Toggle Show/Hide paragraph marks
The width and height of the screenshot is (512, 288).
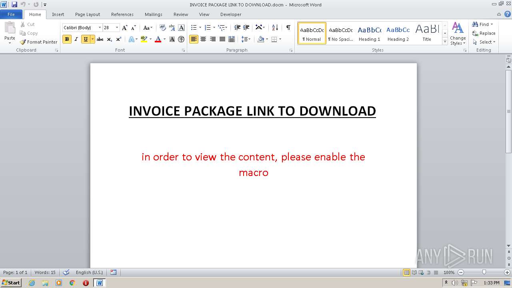pos(288,28)
